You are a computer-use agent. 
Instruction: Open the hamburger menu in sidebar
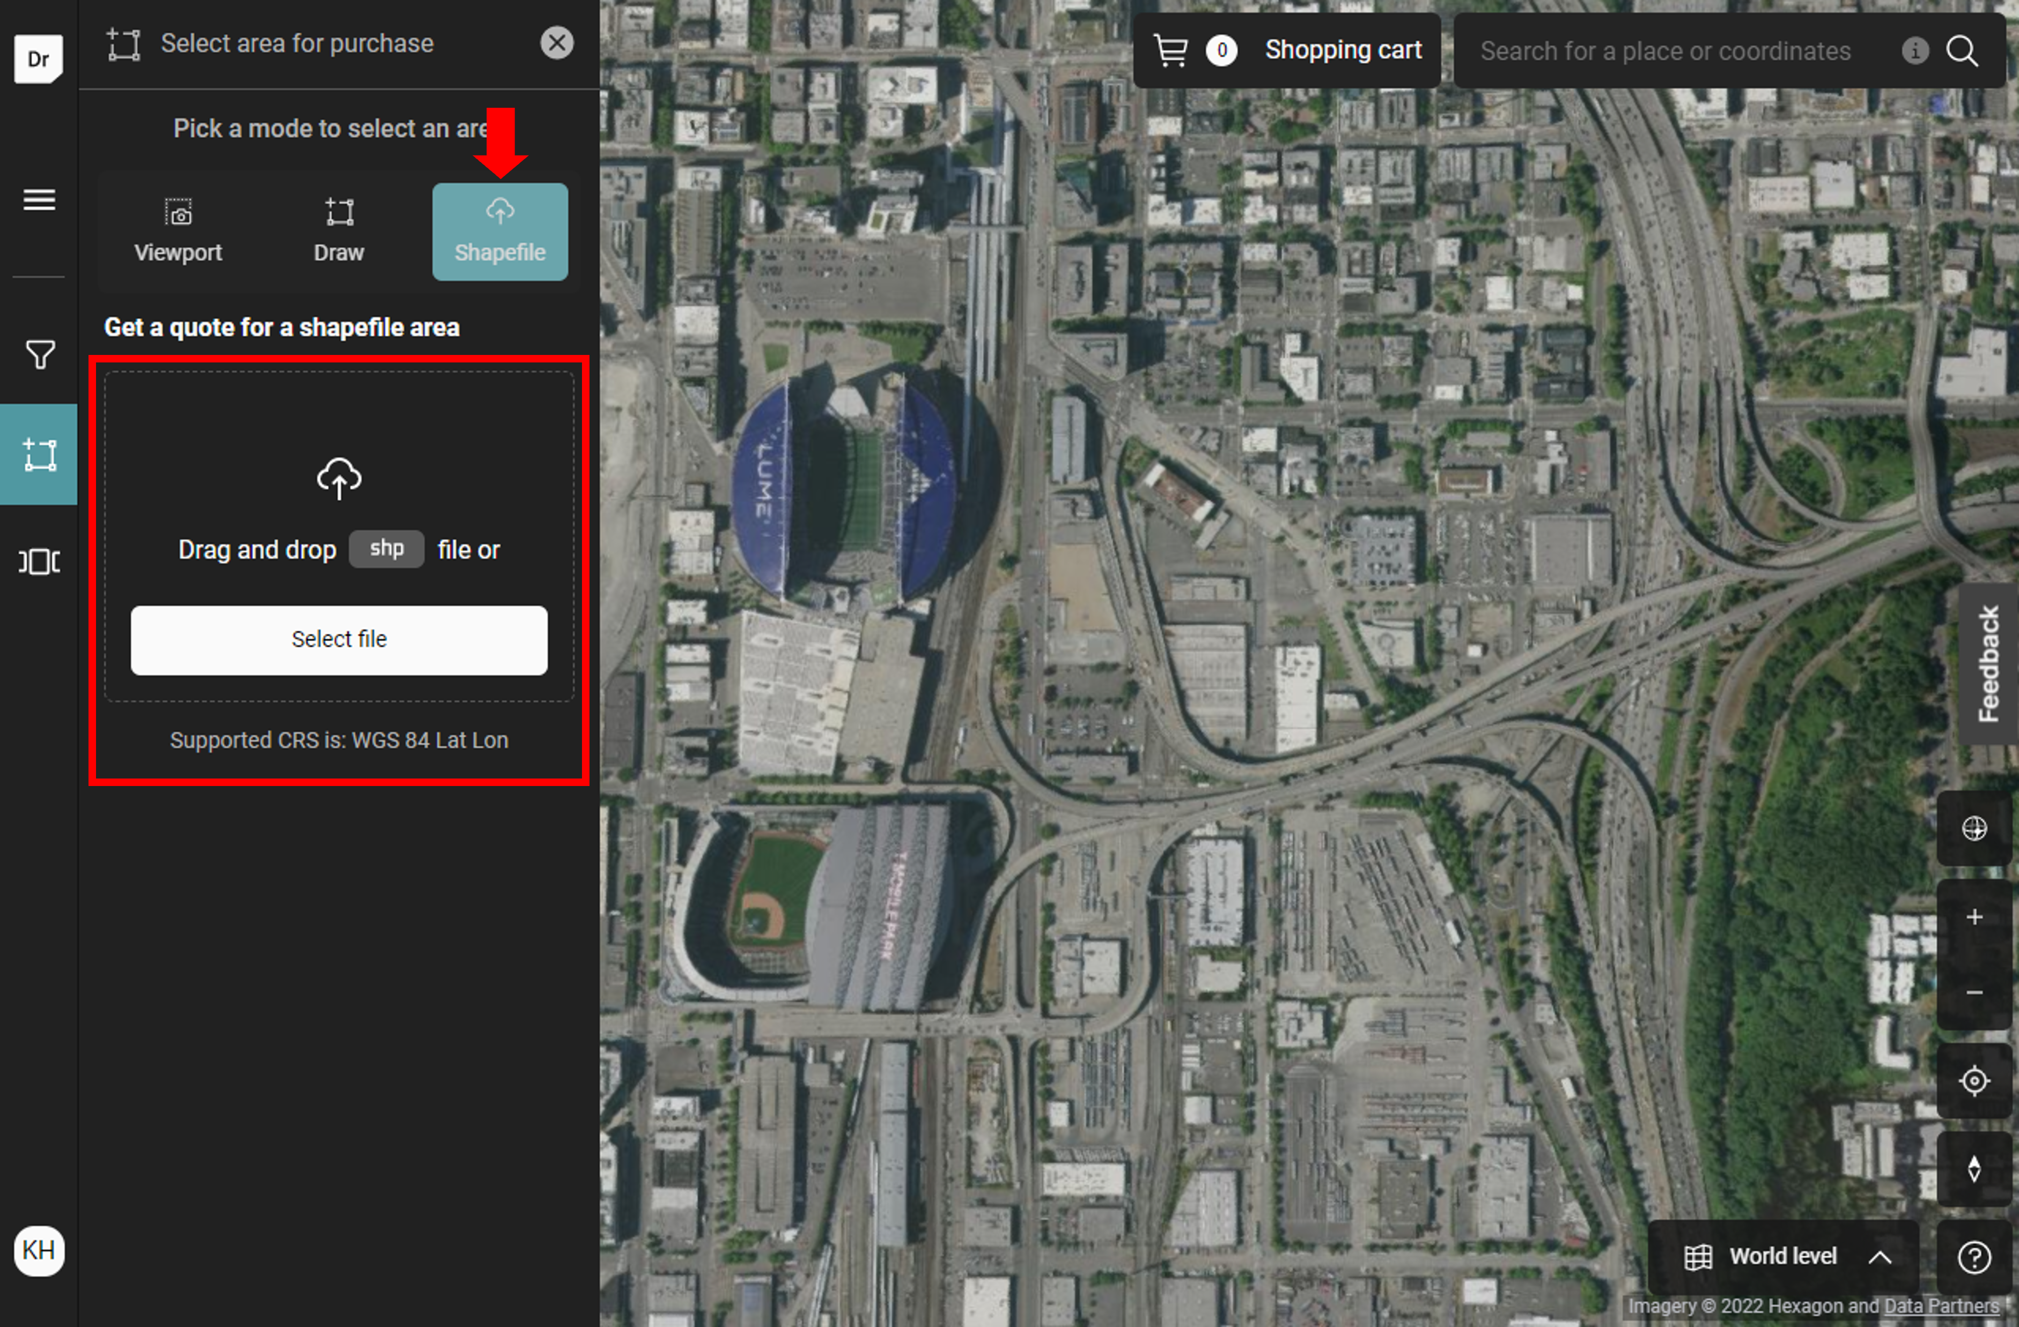[x=39, y=200]
